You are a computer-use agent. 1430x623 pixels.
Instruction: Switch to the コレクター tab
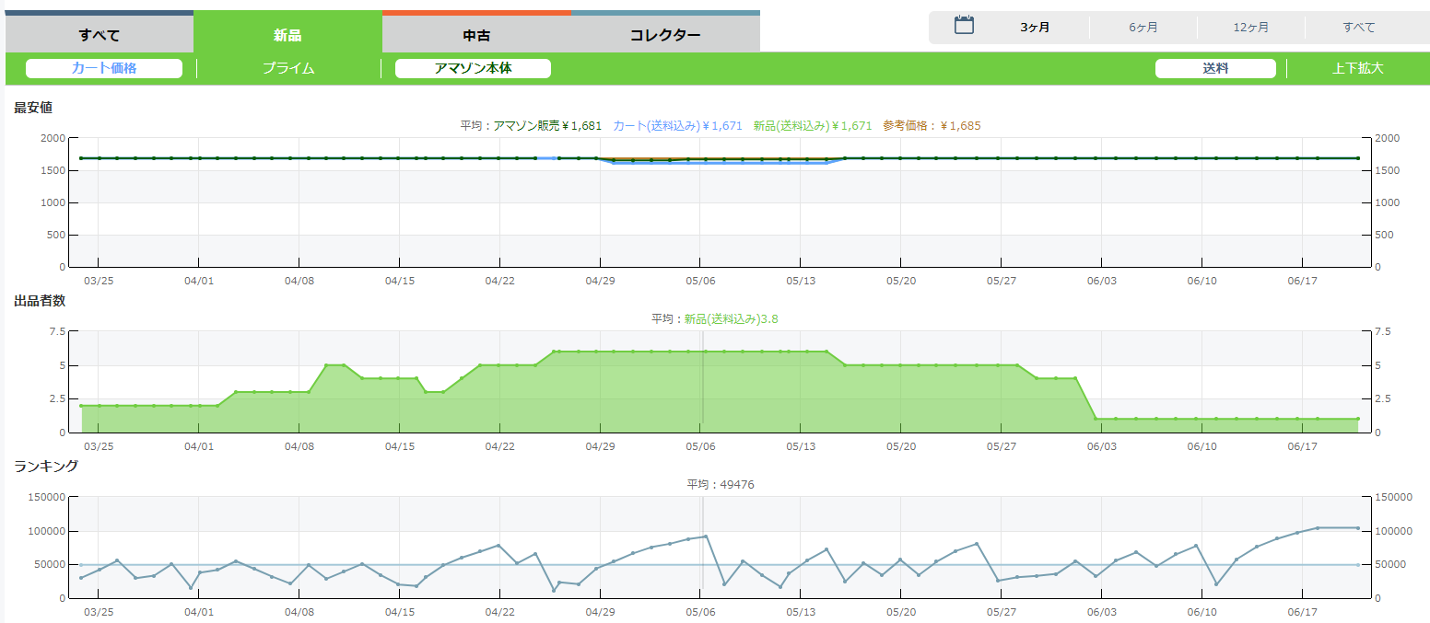665,36
